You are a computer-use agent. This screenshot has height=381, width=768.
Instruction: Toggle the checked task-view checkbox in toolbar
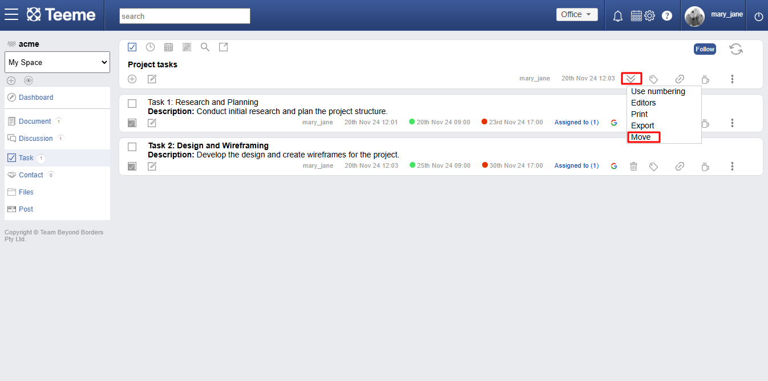tap(132, 47)
